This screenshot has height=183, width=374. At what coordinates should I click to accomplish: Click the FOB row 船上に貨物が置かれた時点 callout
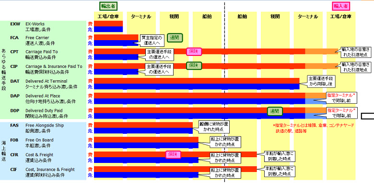(225, 141)
